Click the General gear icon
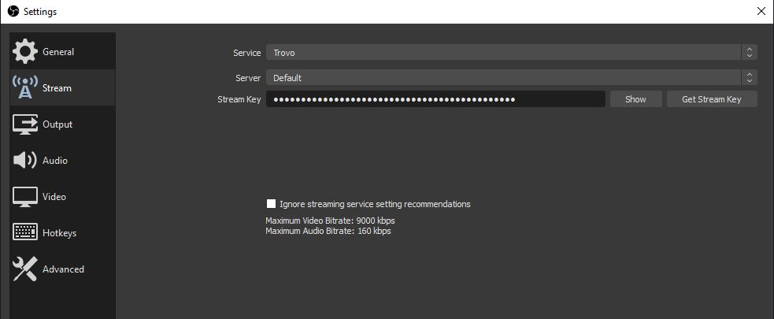The height and width of the screenshot is (319, 774). coord(25,52)
